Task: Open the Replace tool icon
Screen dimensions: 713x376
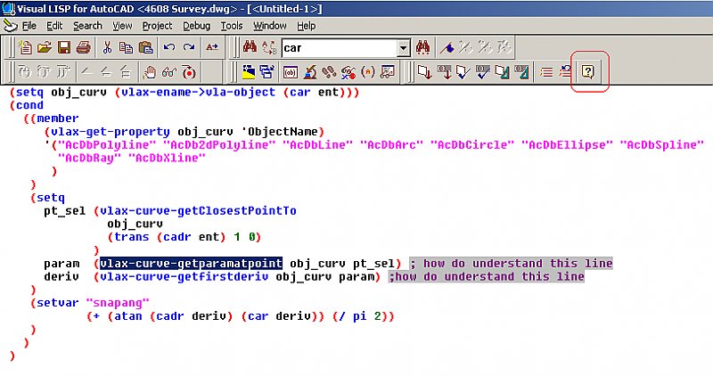Action: (x=269, y=47)
